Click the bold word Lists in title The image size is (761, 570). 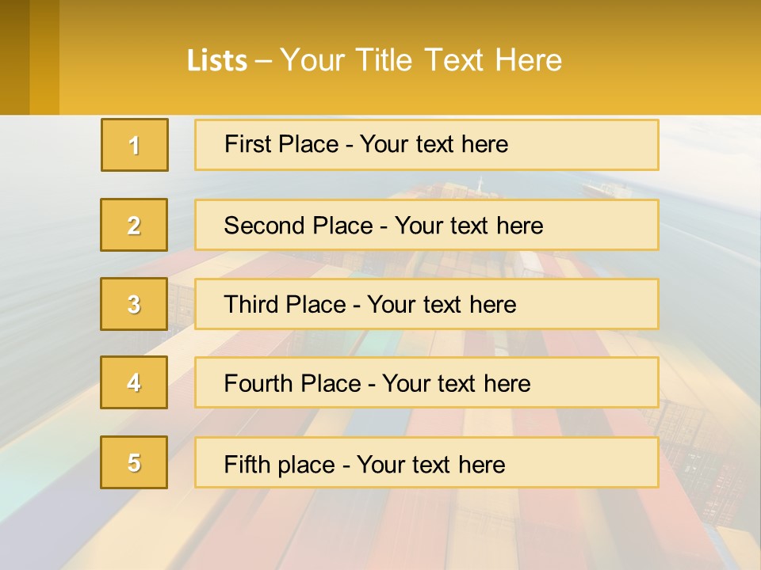(217, 60)
